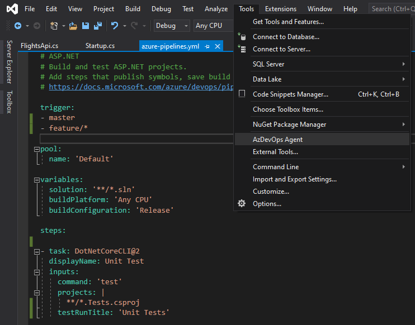Collapse the pool section in editor

pyautogui.click(x=36, y=149)
